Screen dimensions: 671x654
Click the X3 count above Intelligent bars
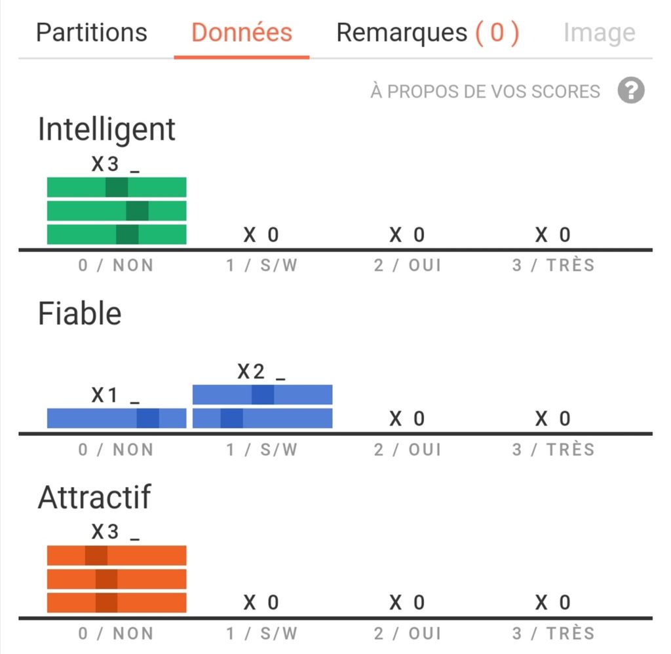(105, 164)
